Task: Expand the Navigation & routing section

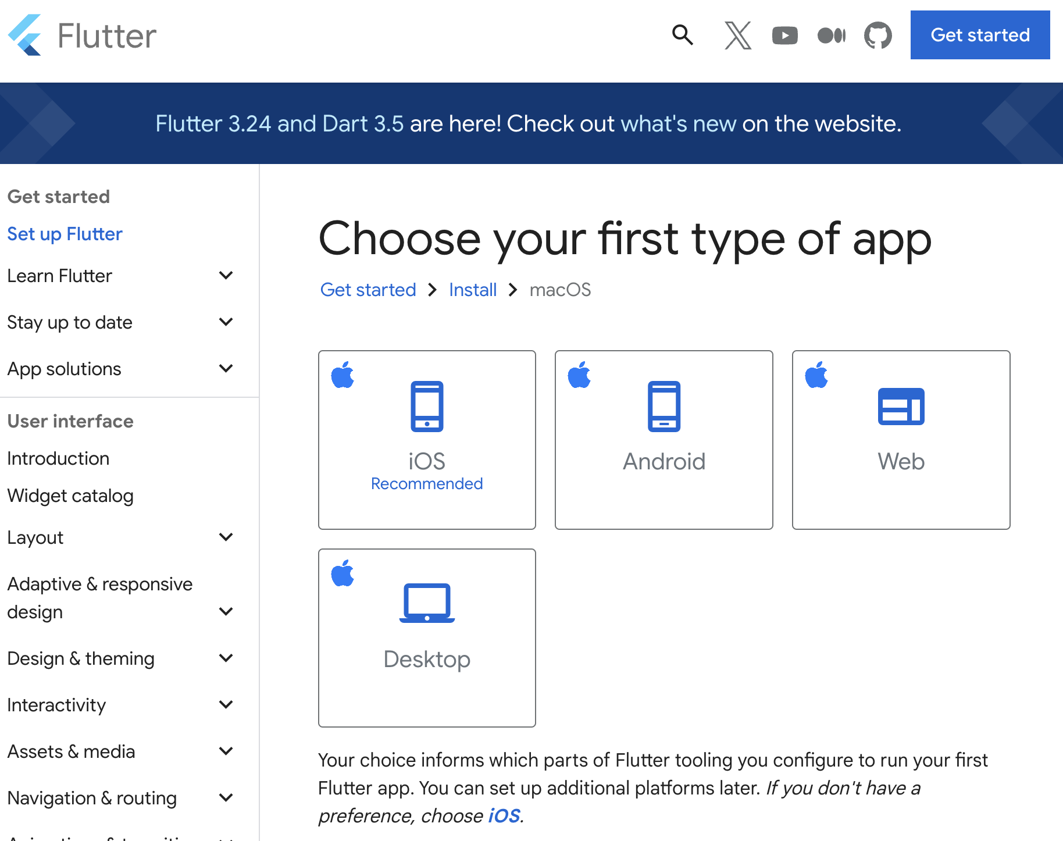Action: (226, 797)
